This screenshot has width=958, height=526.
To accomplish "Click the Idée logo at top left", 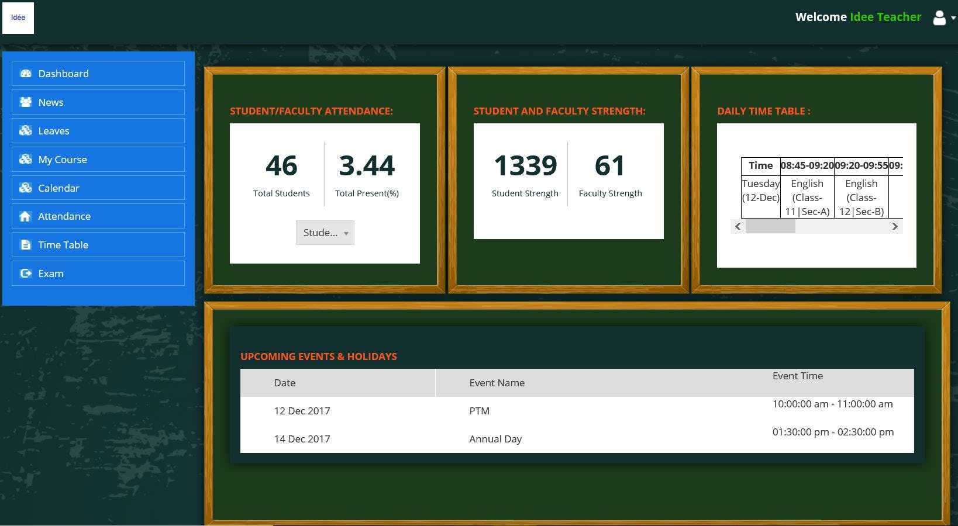I will [x=18, y=18].
